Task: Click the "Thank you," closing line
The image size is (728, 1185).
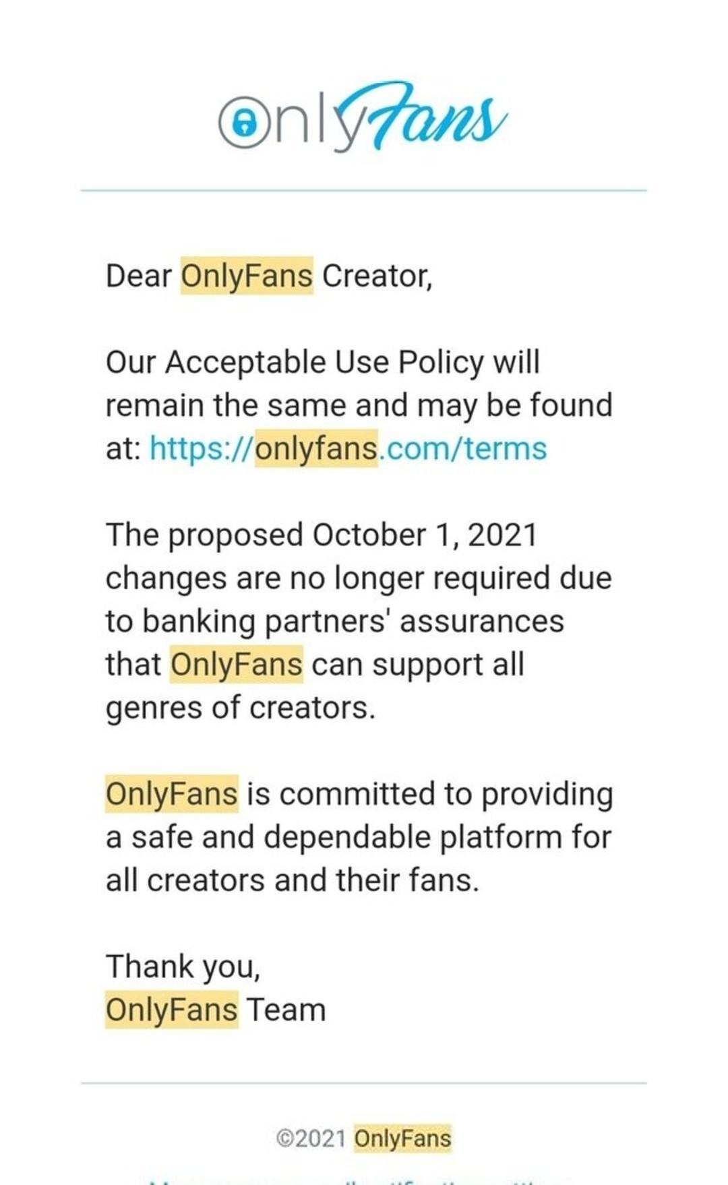Action: click(x=183, y=967)
